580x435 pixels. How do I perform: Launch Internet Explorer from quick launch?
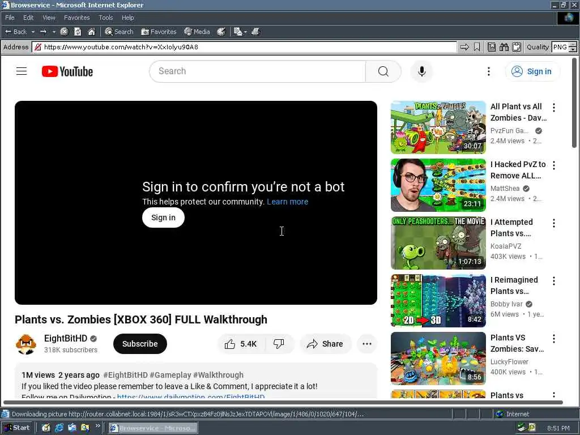click(59, 428)
